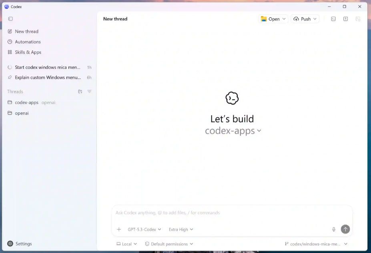
Task: Toggle the diff panel icon
Action: (x=346, y=19)
